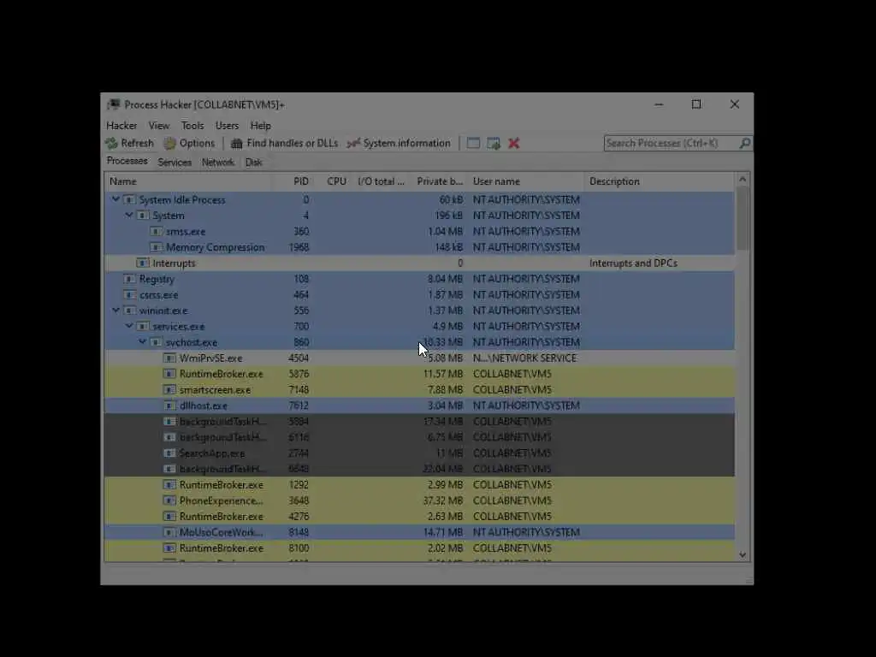The height and width of the screenshot is (657, 876).
Task: Click the smss.exe process icon
Action: click(156, 231)
